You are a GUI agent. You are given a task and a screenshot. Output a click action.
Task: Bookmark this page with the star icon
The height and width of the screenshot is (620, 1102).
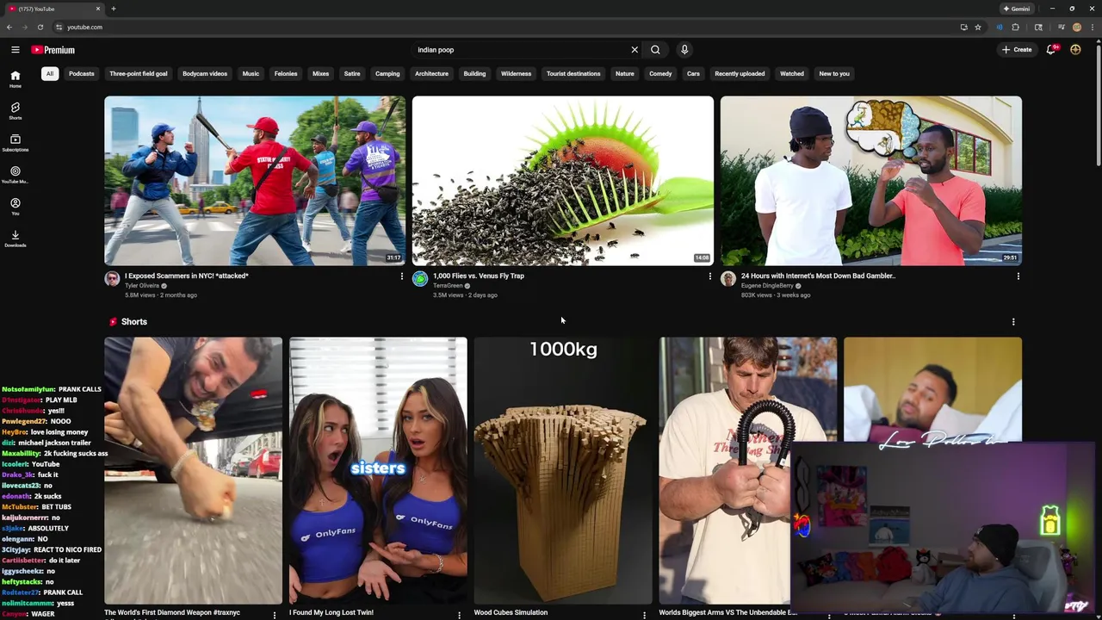(x=978, y=28)
